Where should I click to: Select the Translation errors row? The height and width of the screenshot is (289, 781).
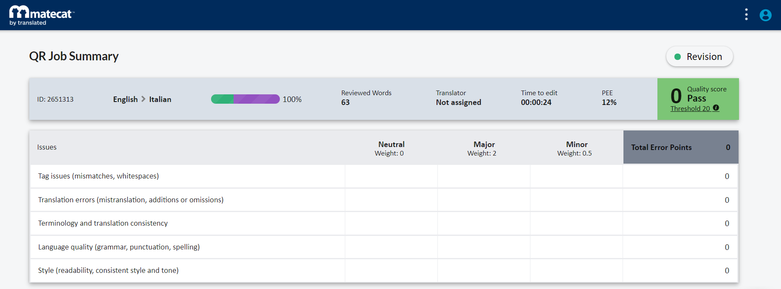click(x=131, y=200)
